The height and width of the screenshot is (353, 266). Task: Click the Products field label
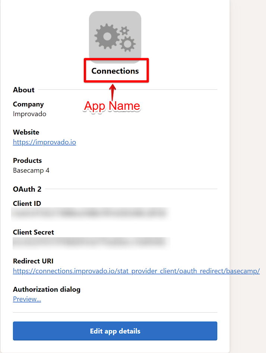pos(28,161)
